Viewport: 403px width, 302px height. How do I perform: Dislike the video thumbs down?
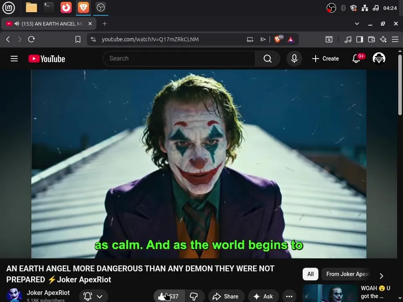click(194, 297)
